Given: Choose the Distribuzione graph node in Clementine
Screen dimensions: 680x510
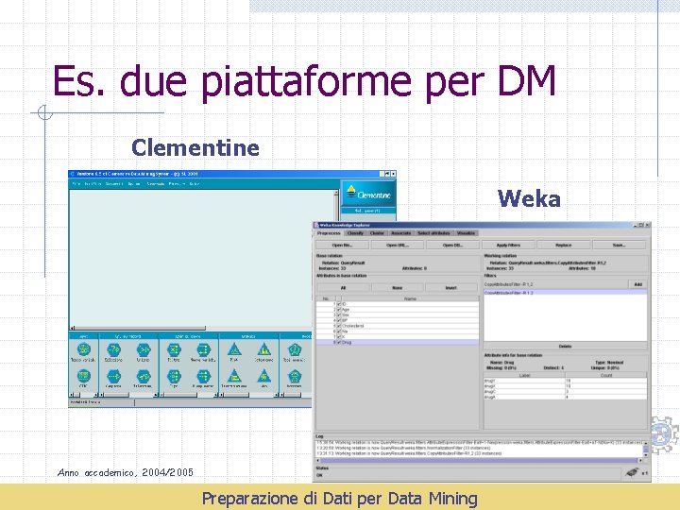Looking at the screenshot, I should point(234,376).
